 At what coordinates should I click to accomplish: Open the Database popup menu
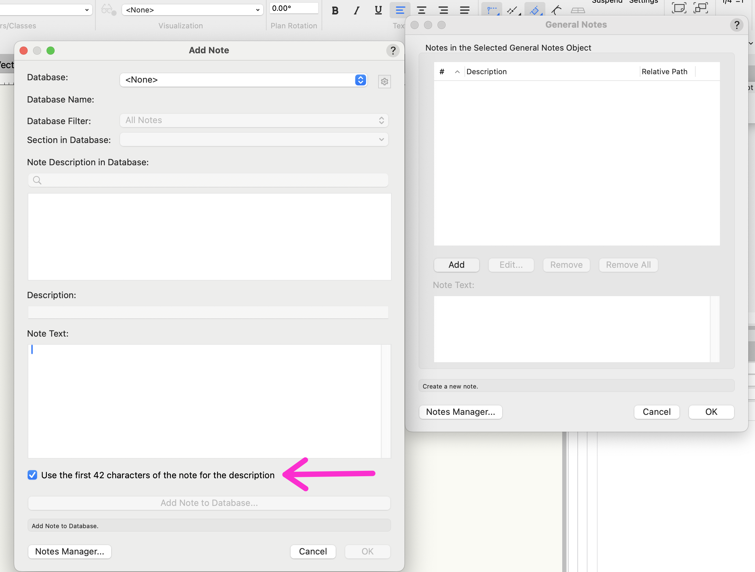coord(243,80)
